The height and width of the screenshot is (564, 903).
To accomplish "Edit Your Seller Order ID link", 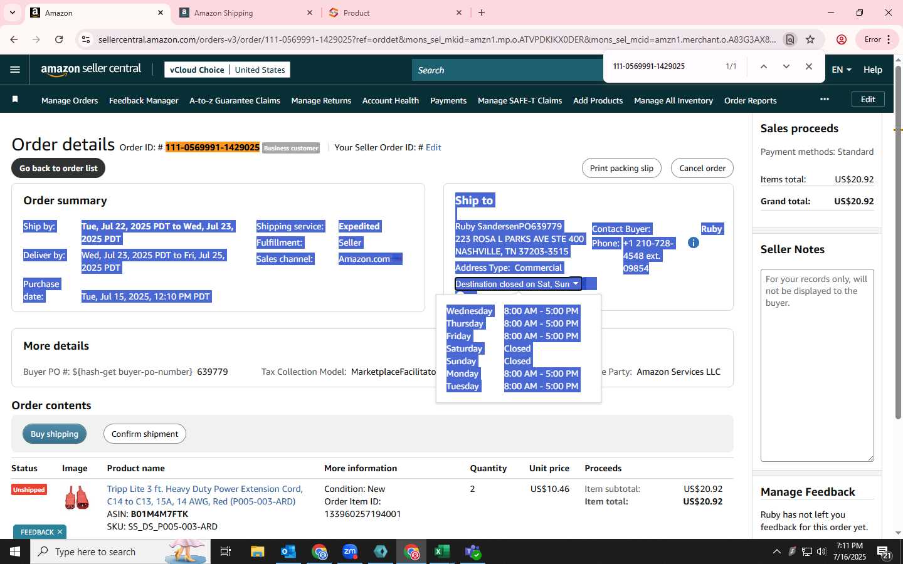I will tap(433, 147).
